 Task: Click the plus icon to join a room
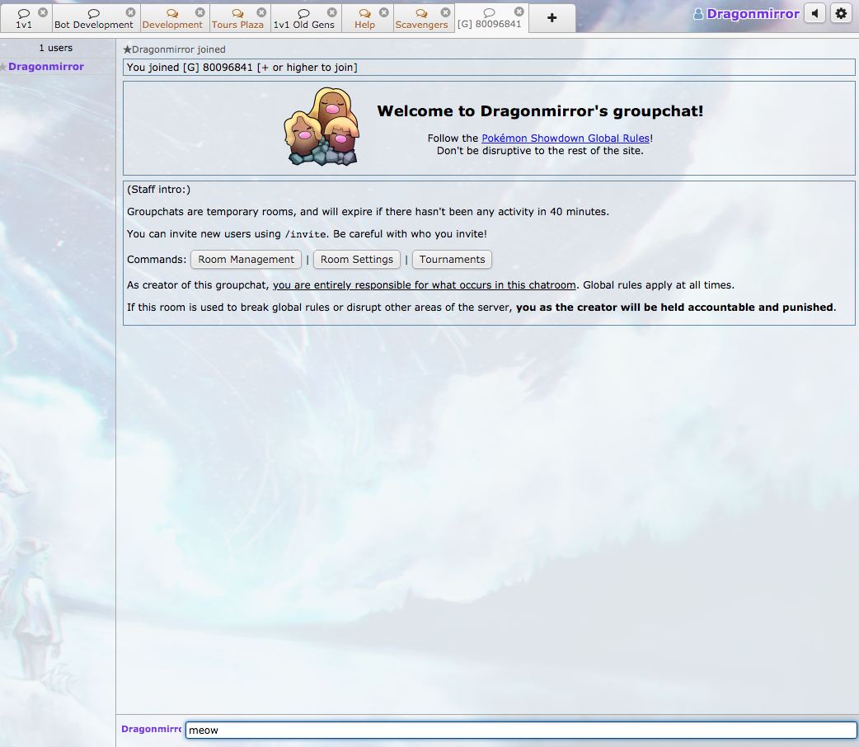[552, 18]
